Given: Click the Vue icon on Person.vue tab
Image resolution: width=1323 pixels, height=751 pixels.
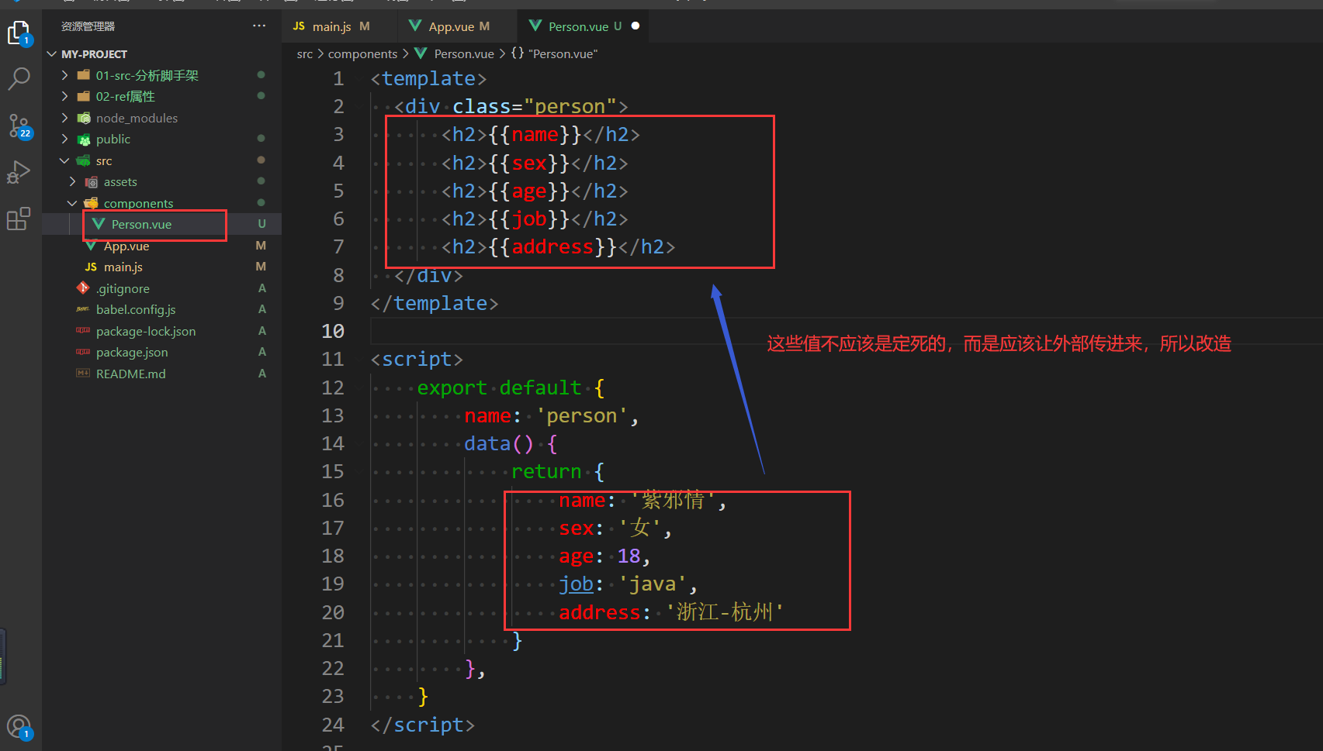Looking at the screenshot, I should [x=535, y=26].
